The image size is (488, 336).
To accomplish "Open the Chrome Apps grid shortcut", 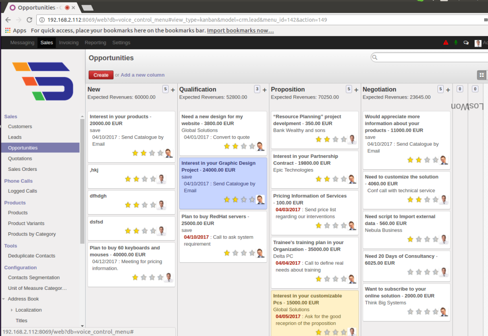I will 16,30.
